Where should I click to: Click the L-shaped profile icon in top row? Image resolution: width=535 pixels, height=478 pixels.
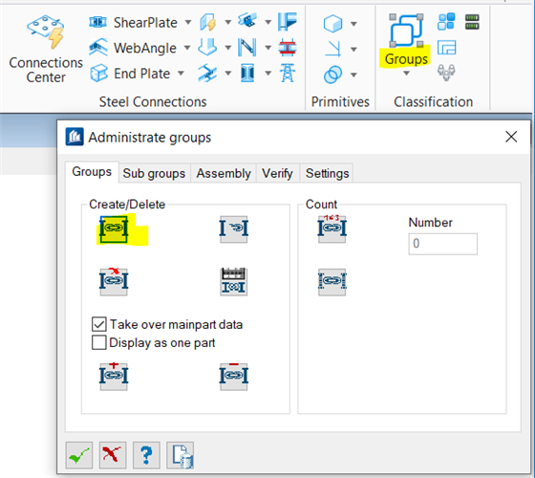tap(287, 22)
